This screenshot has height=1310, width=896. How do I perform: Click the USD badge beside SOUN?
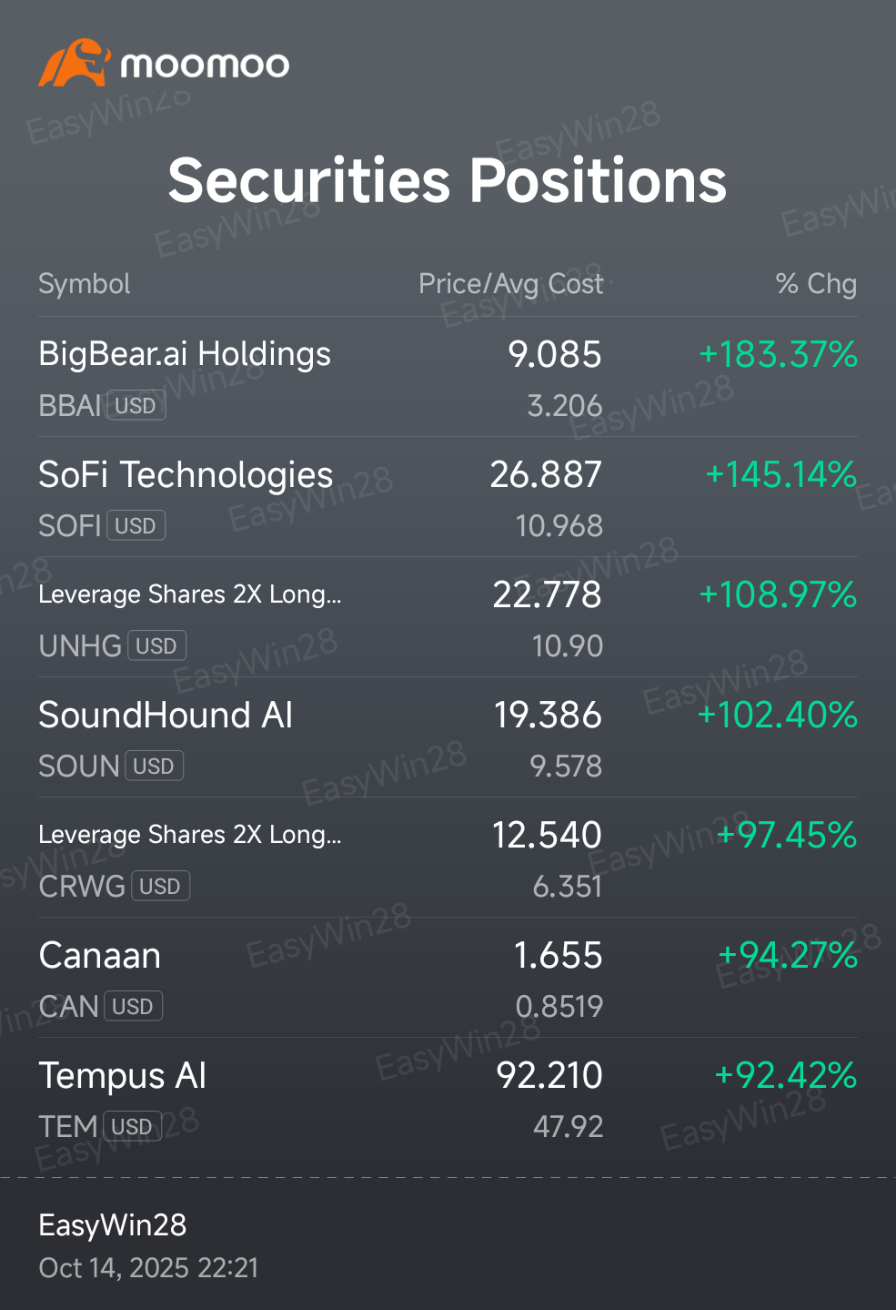tap(155, 766)
